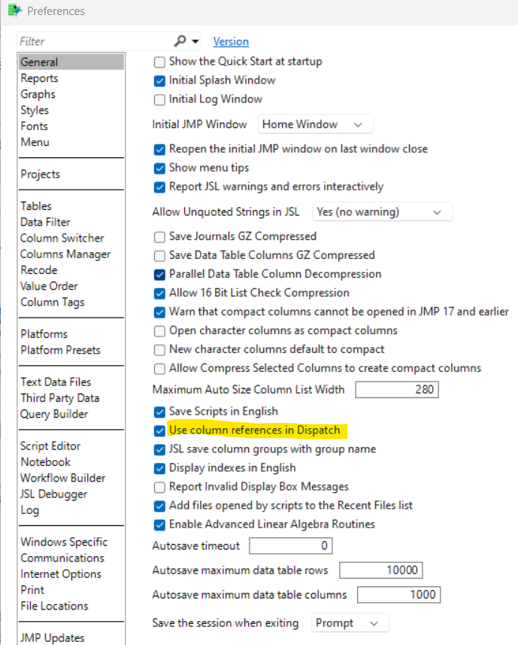This screenshot has width=518, height=645.
Task: Check Save Data Table Columns GZ Compressed
Action: (159, 256)
